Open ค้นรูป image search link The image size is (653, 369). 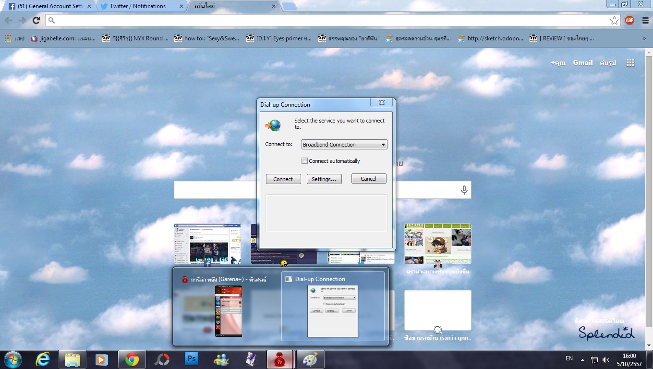(608, 62)
